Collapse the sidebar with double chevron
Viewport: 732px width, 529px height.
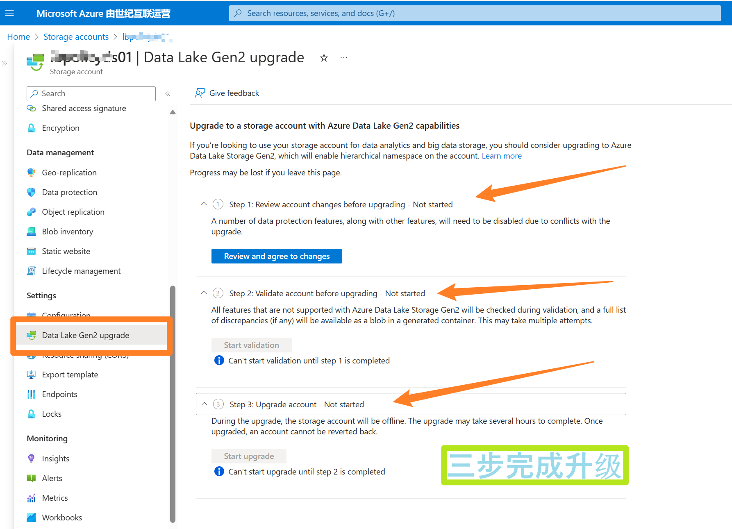point(168,94)
